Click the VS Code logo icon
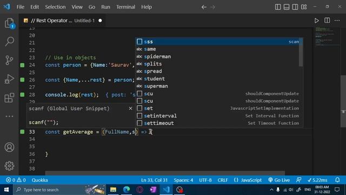 pos(7,7)
